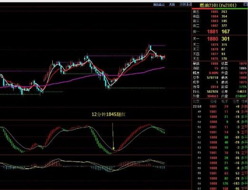248x190 pixels.
Task: Click the small square icon beside fu2101 title
Action: [x=246, y=4]
